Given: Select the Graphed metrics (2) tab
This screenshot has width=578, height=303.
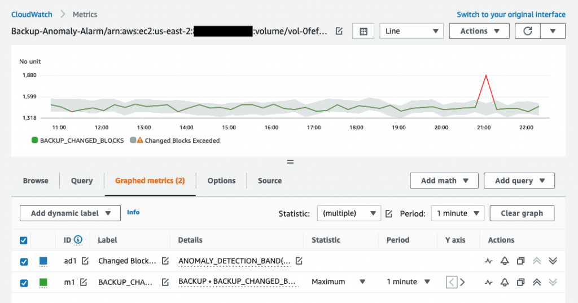Looking at the screenshot, I should [150, 181].
